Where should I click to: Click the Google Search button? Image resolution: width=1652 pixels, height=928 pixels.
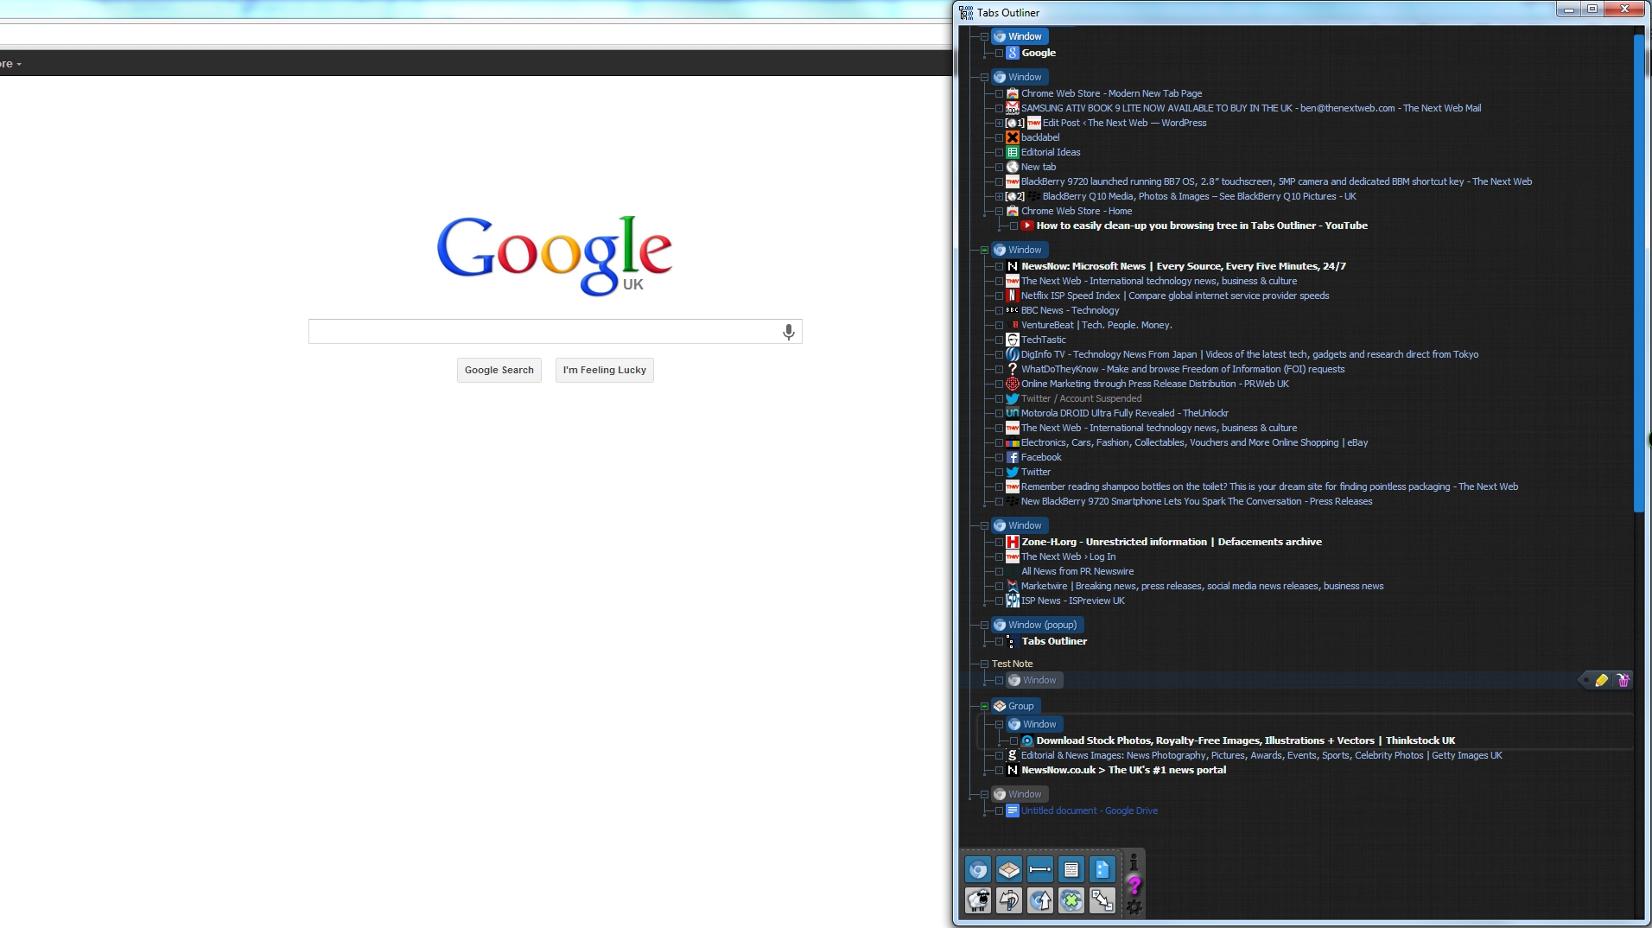click(x=499, y=370)
